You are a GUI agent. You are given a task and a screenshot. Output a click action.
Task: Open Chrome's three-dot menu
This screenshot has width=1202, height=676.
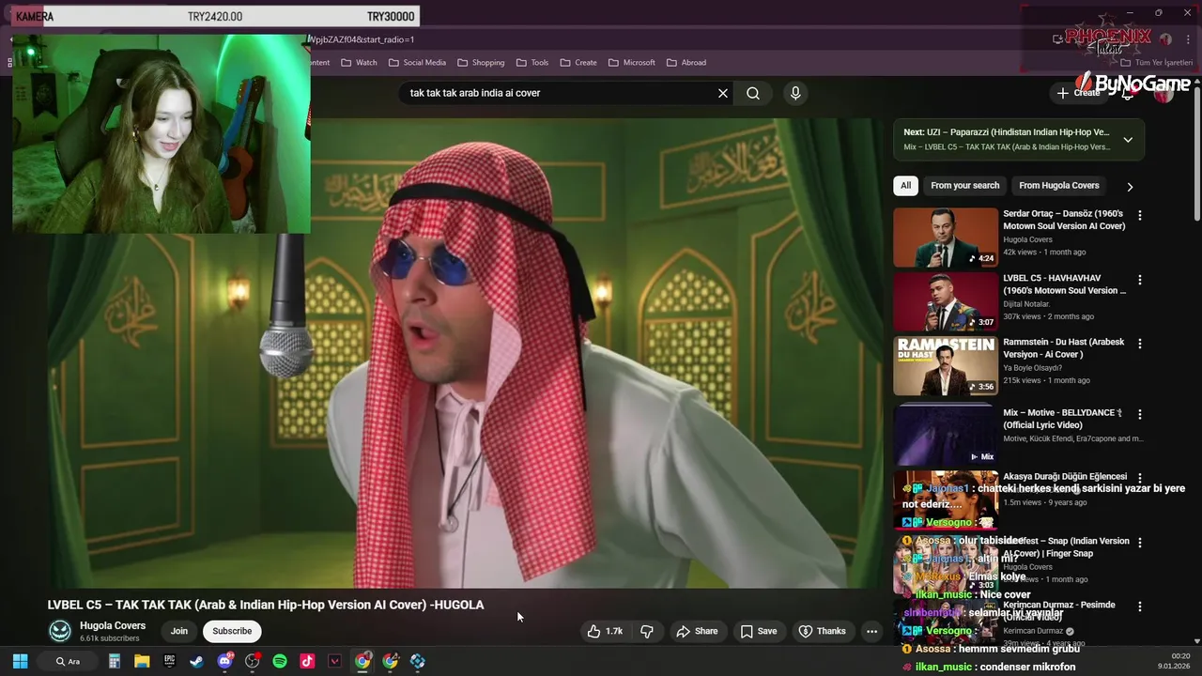click(x=1188, y=39)
